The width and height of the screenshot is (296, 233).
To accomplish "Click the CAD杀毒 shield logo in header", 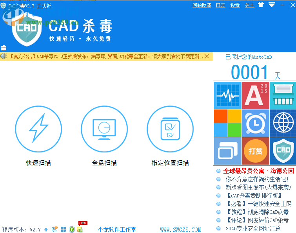I will [27, 30].
